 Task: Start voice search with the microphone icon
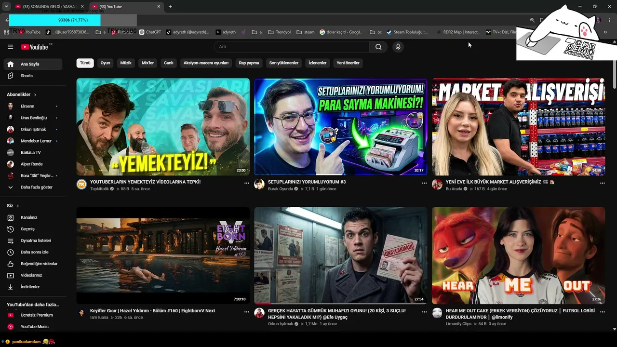398,47
